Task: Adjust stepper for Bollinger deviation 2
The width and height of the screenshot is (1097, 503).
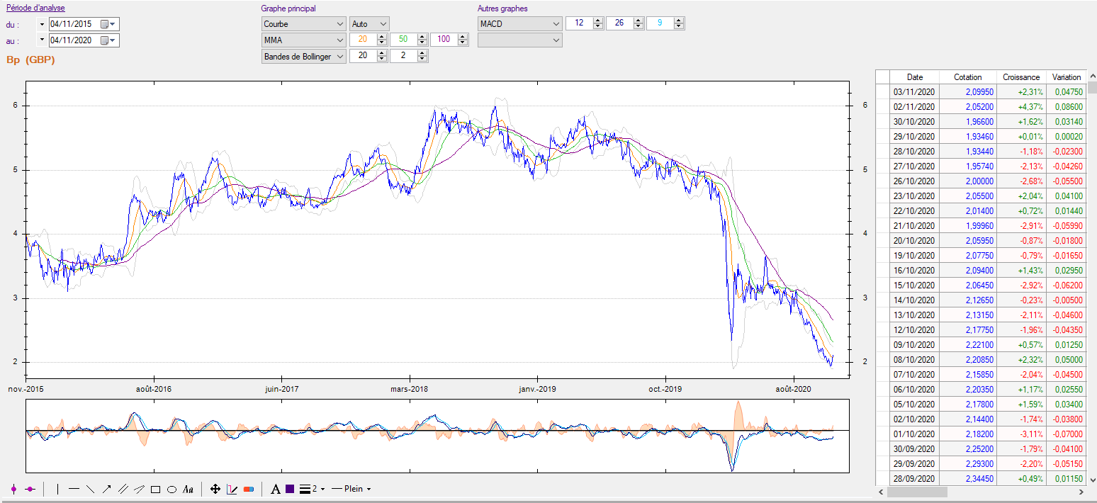Action: tap(422, 56)
